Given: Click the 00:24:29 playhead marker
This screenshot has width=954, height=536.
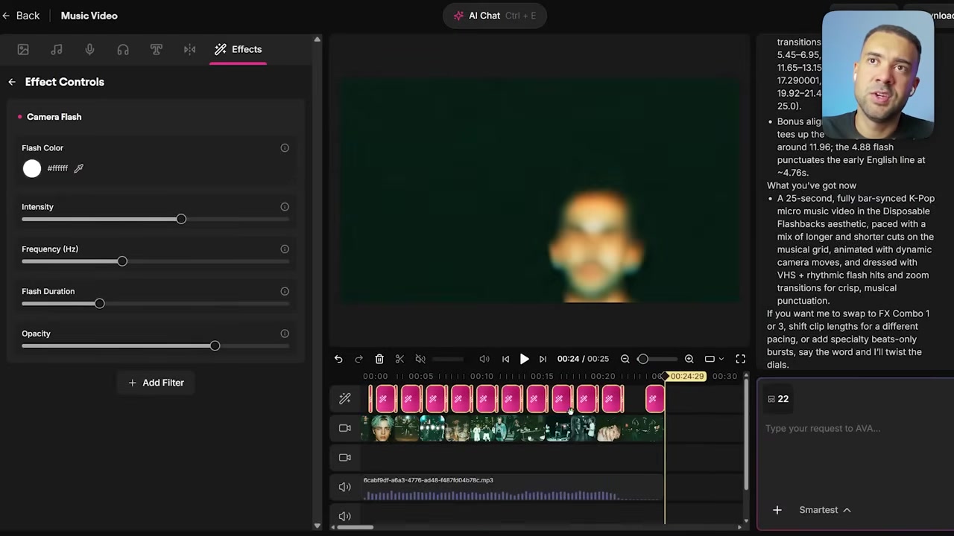Looking at the screenshot, I should click(686, 377).
